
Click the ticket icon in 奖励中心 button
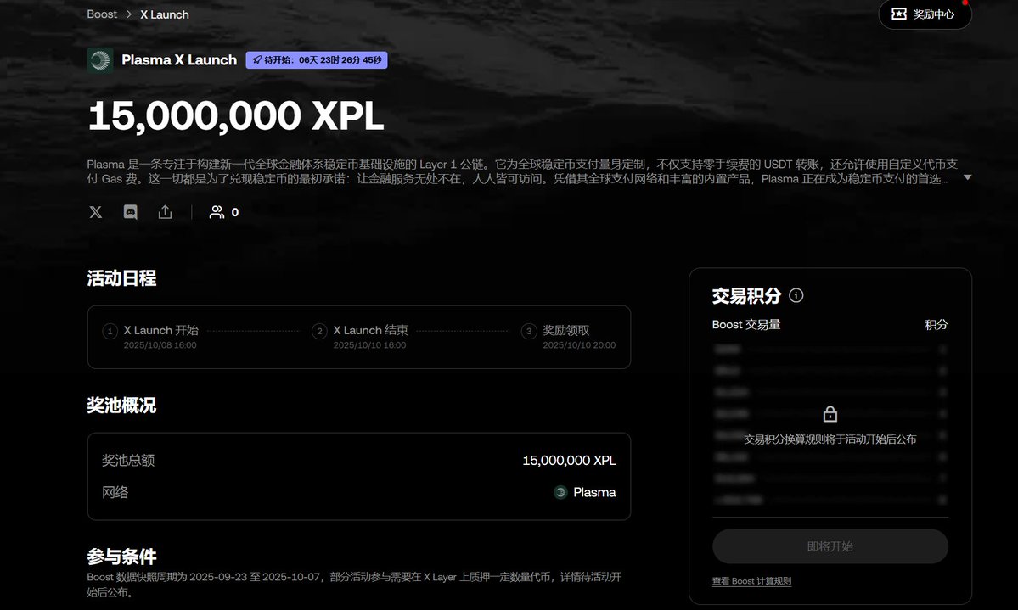(899, 14)
